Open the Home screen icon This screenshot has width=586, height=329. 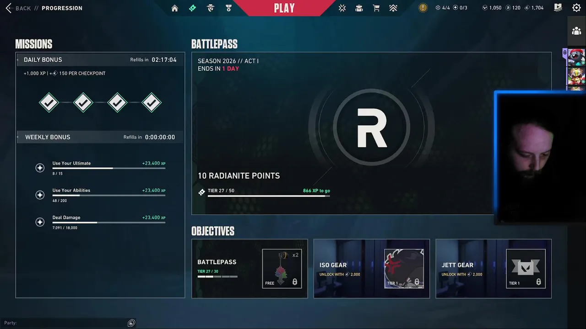pos(174,8)
